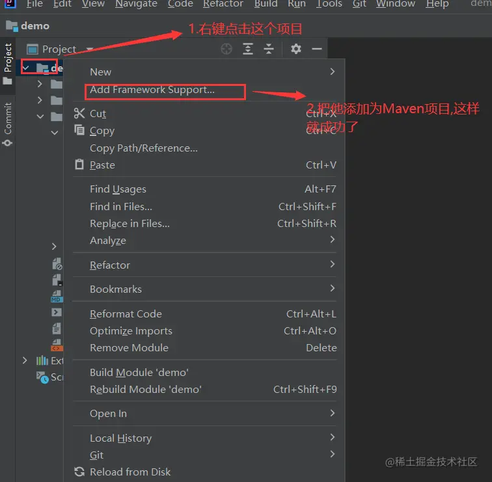Choose Cut from context menu
Screen dimensions: 492x482
coord(204,113)
